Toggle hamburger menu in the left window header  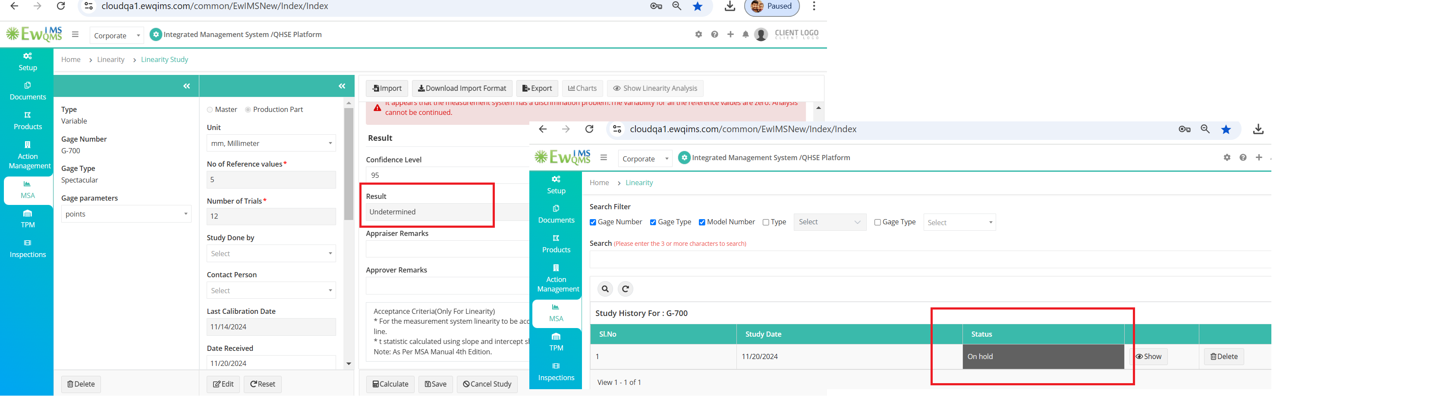75,34
